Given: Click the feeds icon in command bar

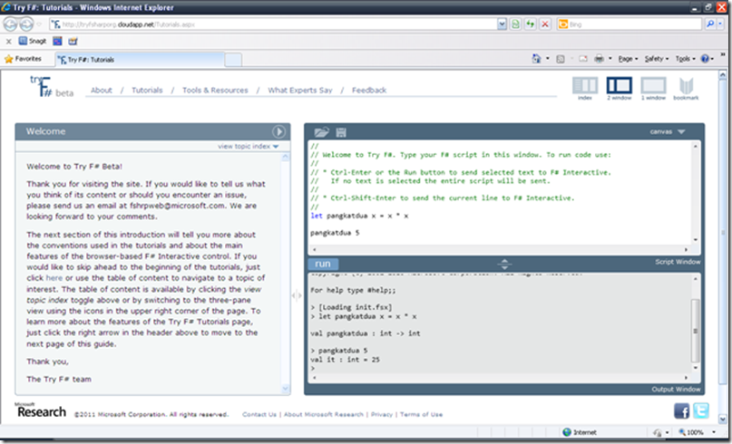Looking at the screenshot, I should tap(561, 59).
